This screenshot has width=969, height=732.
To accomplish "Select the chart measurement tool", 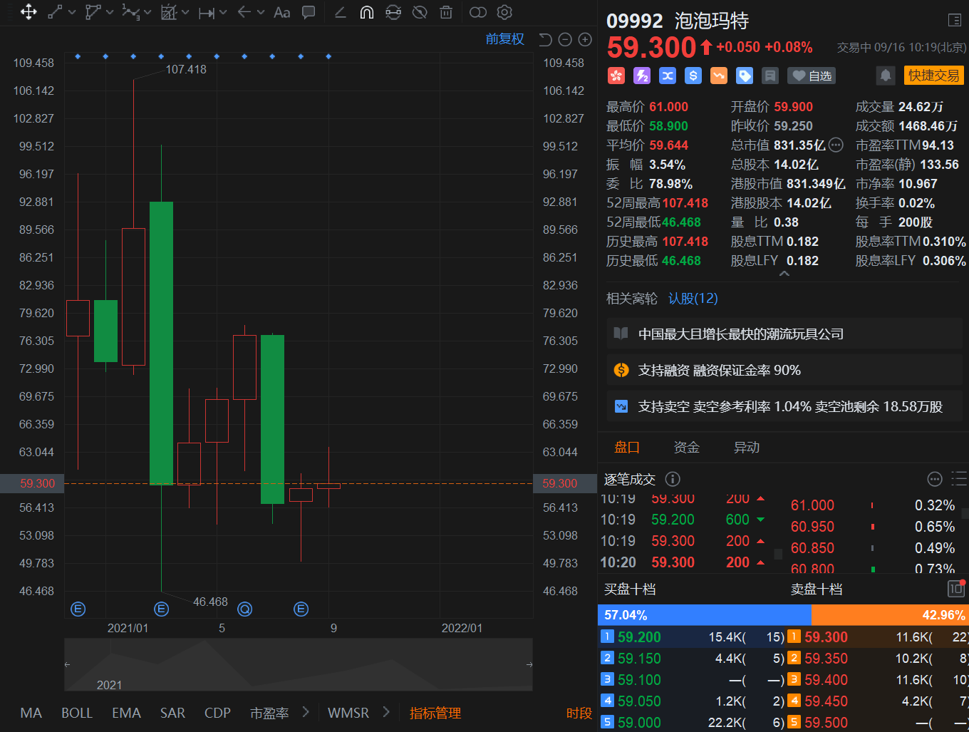I will point(168,12).
